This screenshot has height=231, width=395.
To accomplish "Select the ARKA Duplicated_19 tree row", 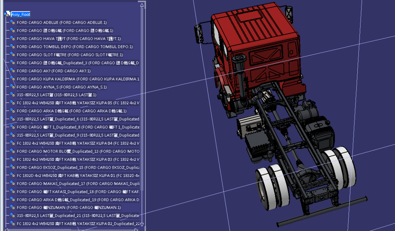I will (x=78, y=200).
